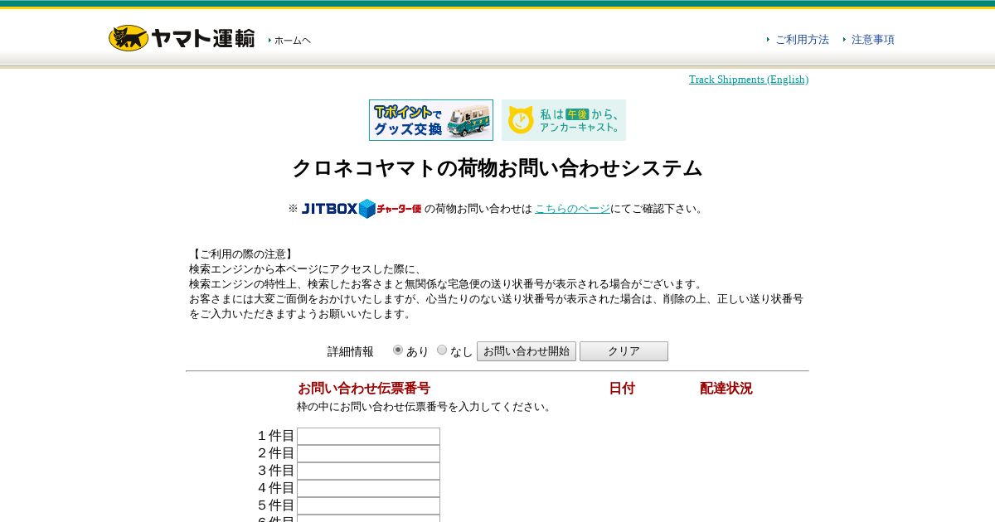Focus the 1件目 tracking number field
995x522 pixels.
(x=368, y=436)
